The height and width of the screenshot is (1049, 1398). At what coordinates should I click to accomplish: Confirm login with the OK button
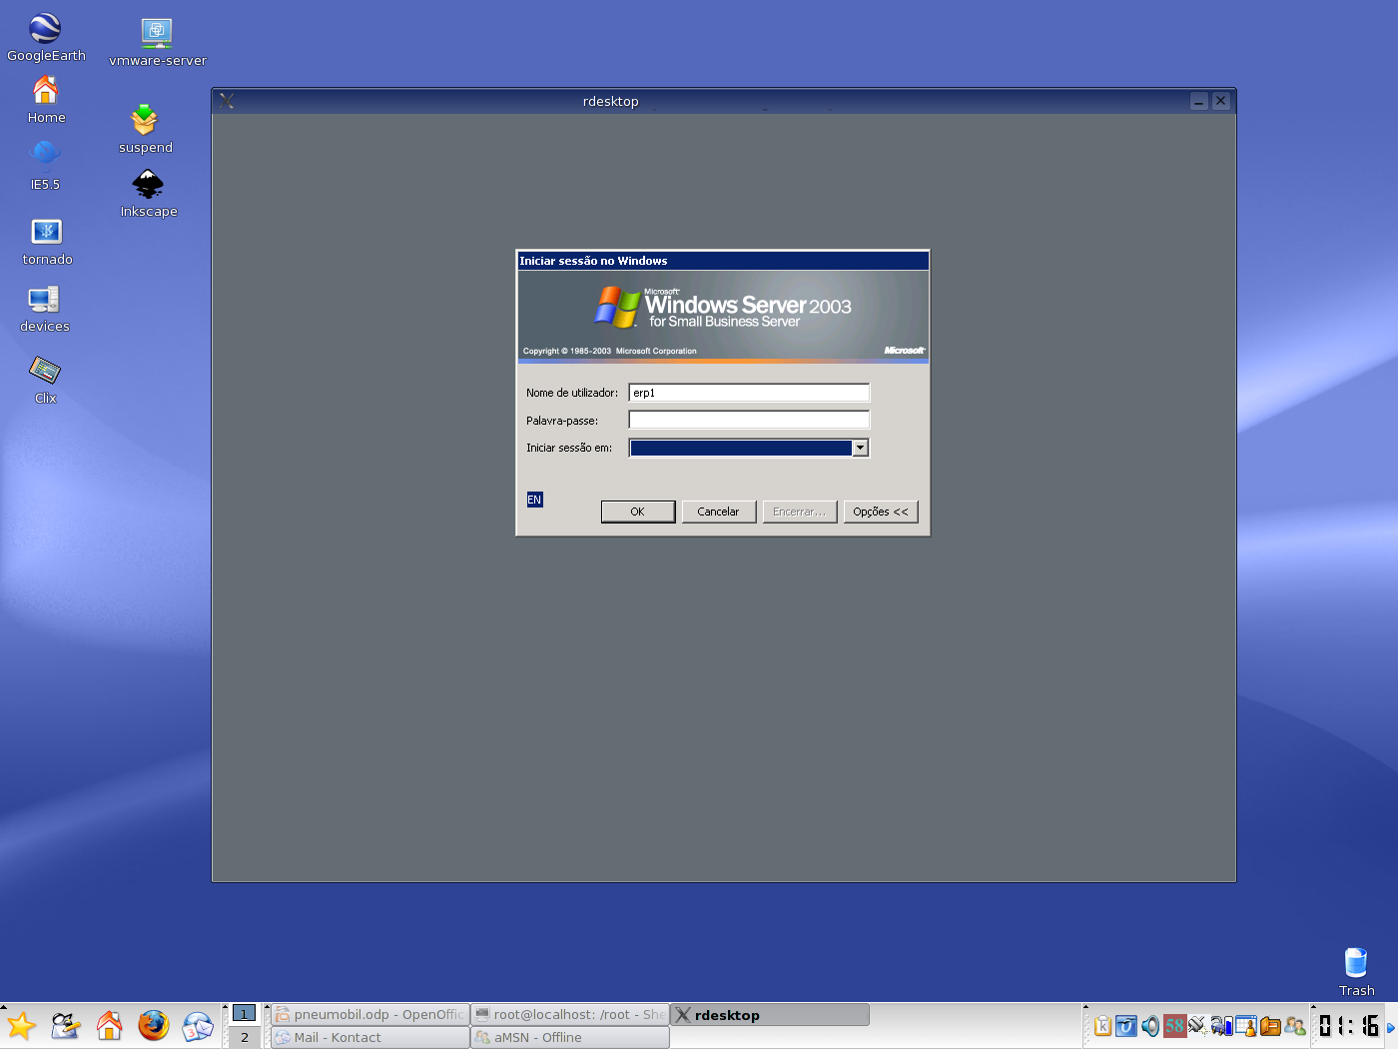638,512
